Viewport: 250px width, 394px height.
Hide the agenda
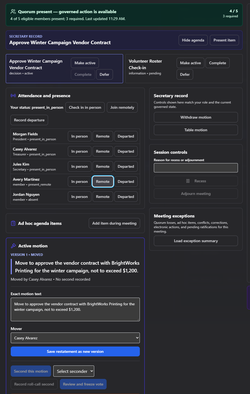click(193, 40)
